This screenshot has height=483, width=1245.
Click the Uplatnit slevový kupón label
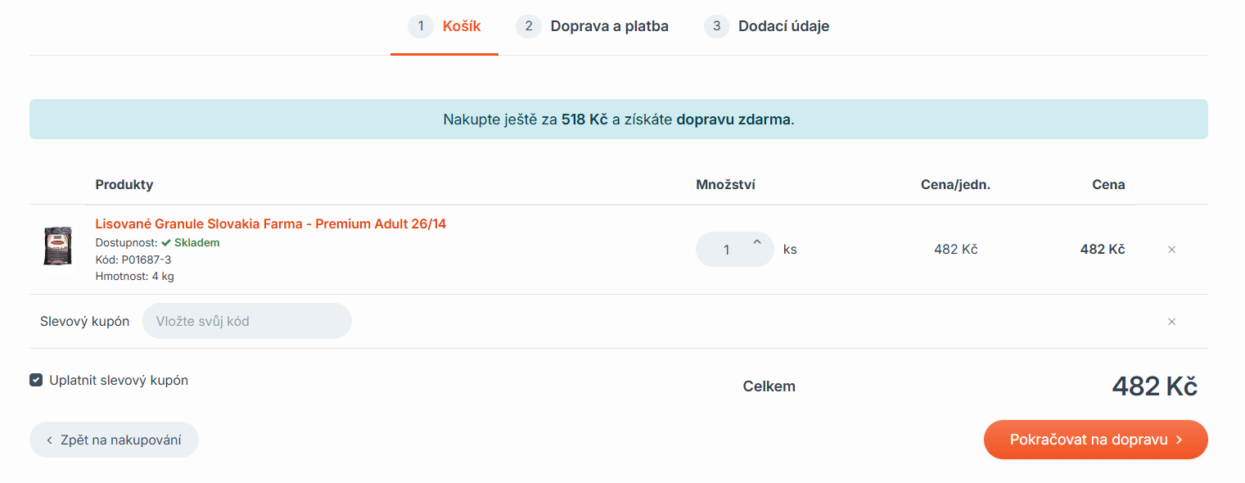pos(119,380)
